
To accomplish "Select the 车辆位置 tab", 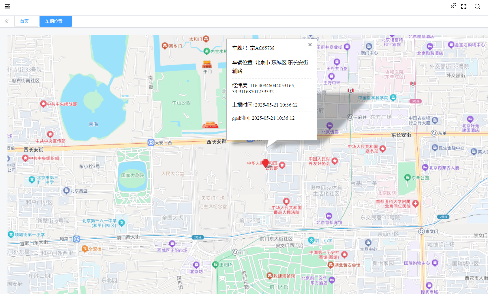I will [x=56, y=21].
